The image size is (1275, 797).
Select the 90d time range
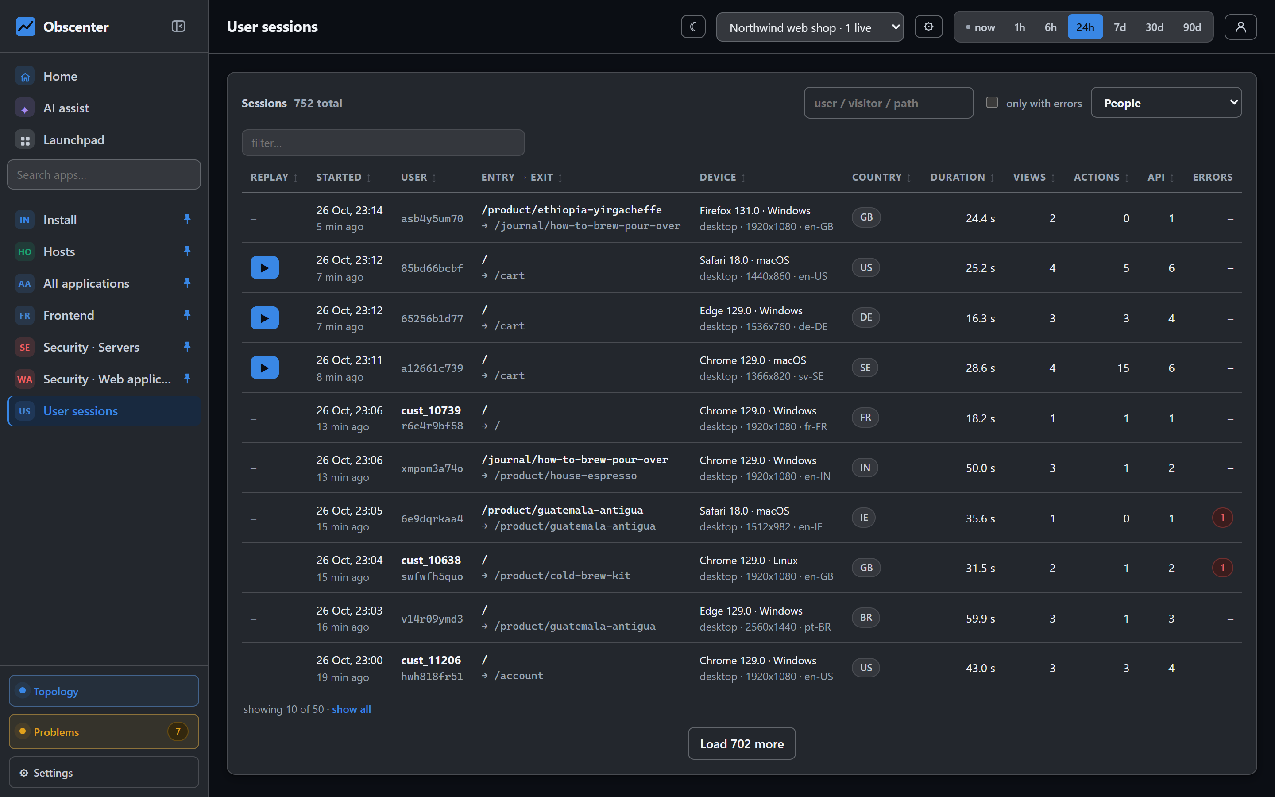(x=1192, y=27)
